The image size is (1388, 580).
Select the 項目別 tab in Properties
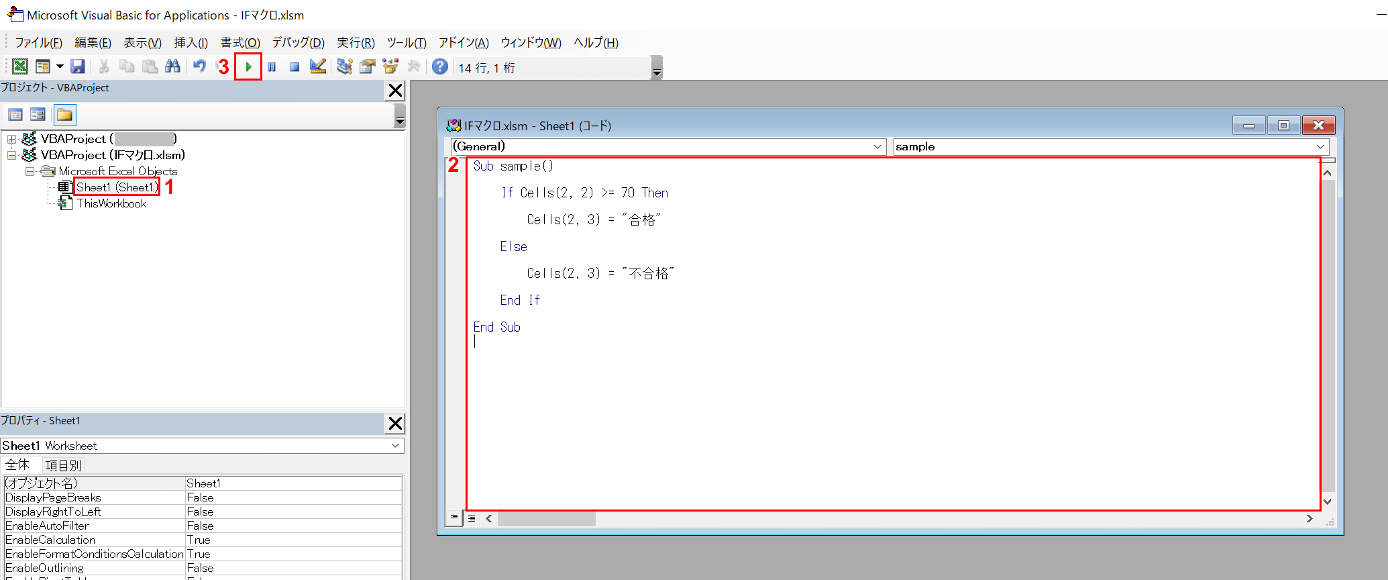click(x=62, y=465)
